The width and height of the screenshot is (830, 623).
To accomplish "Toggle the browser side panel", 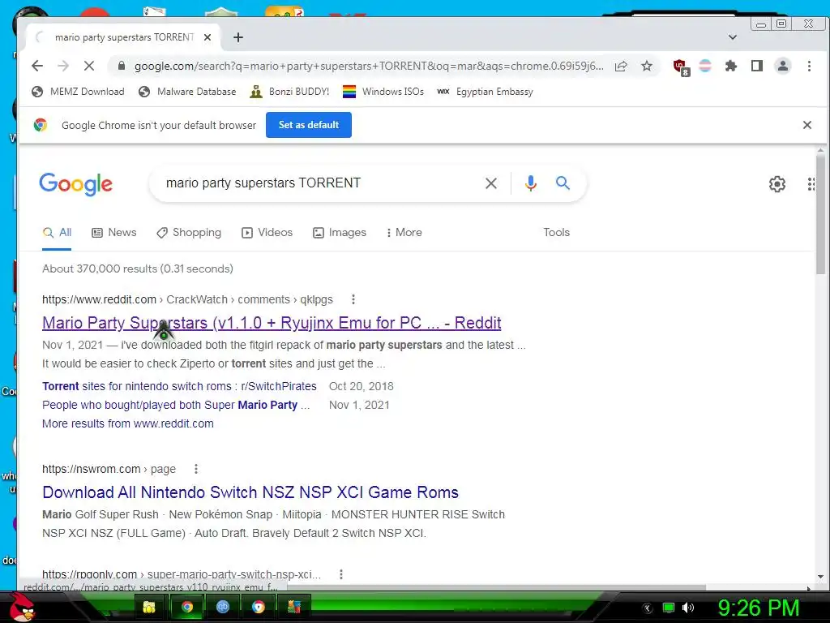I will (x=757, y=66).
